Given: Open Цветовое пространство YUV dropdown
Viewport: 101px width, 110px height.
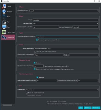Looking at the screenshot, I should (46, 27).
